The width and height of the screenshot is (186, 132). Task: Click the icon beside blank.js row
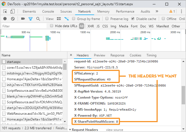[4, 96]
